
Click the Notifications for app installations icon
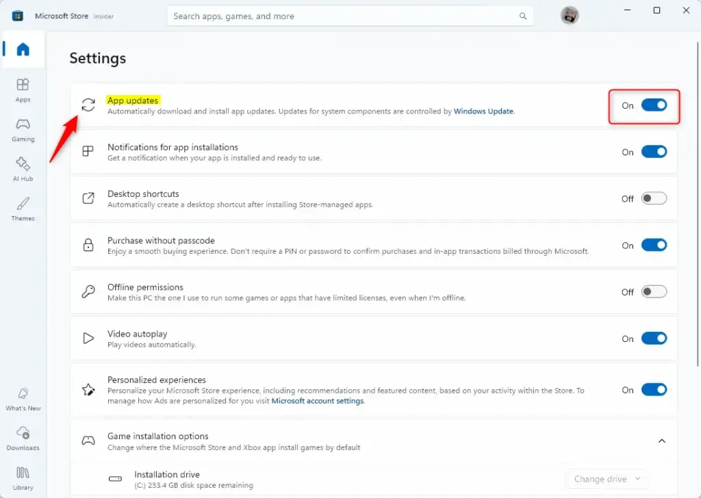88,151
